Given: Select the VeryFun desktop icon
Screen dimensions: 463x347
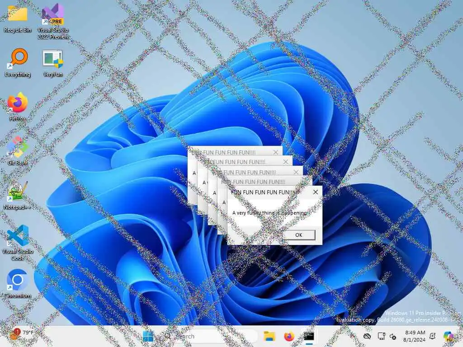Looking at the screenshot, I should click(53, 62).
